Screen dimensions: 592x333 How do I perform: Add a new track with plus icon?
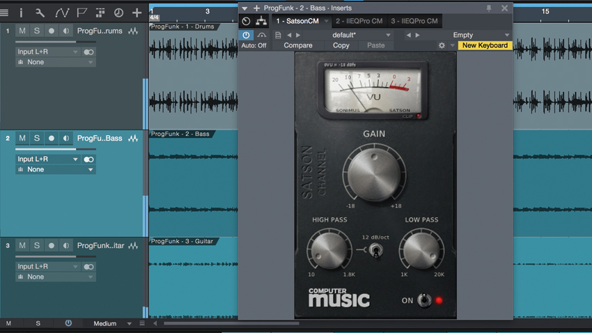click(137, 13)
